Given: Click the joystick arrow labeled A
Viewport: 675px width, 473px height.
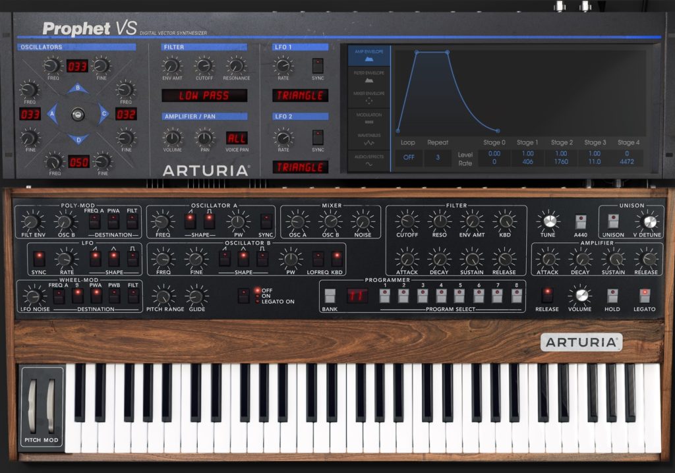Looking at the screenshot, I should (x=52, y=114).
